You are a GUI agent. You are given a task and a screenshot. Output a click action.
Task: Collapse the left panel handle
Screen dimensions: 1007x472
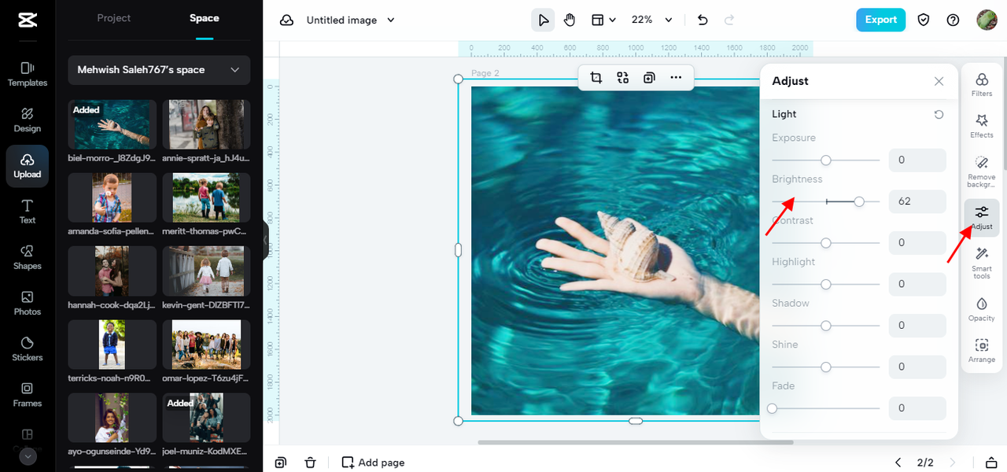[x=266, y=240]
